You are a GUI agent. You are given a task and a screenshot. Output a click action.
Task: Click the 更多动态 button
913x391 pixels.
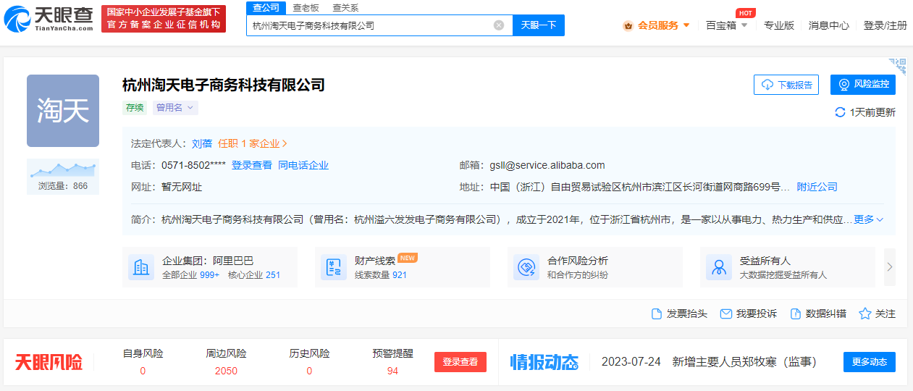coord(870,362)
